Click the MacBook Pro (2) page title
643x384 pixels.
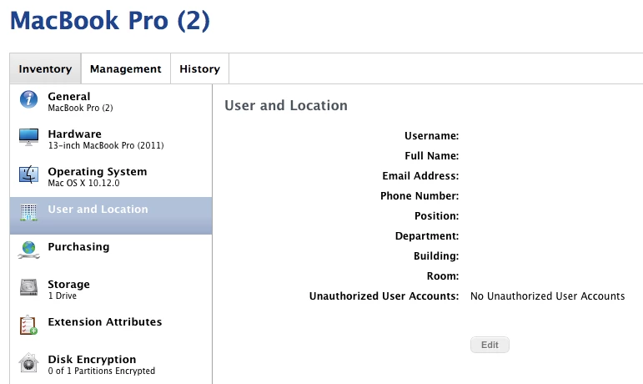[x=110, y=21]
